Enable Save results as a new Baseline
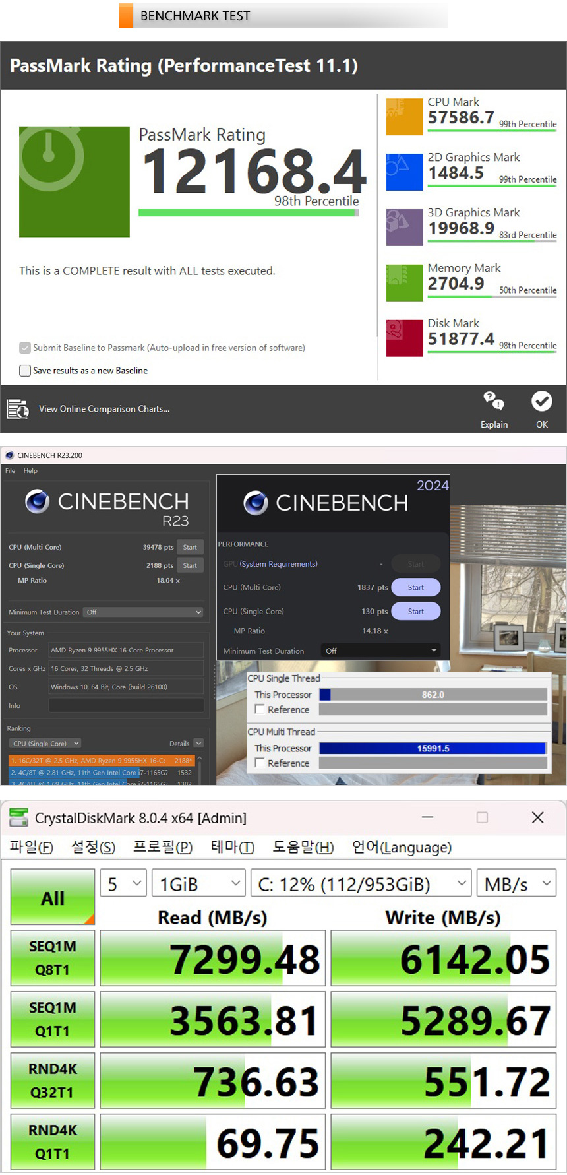The width and height of the screenshot is (567, 1175). pos(25,371)
